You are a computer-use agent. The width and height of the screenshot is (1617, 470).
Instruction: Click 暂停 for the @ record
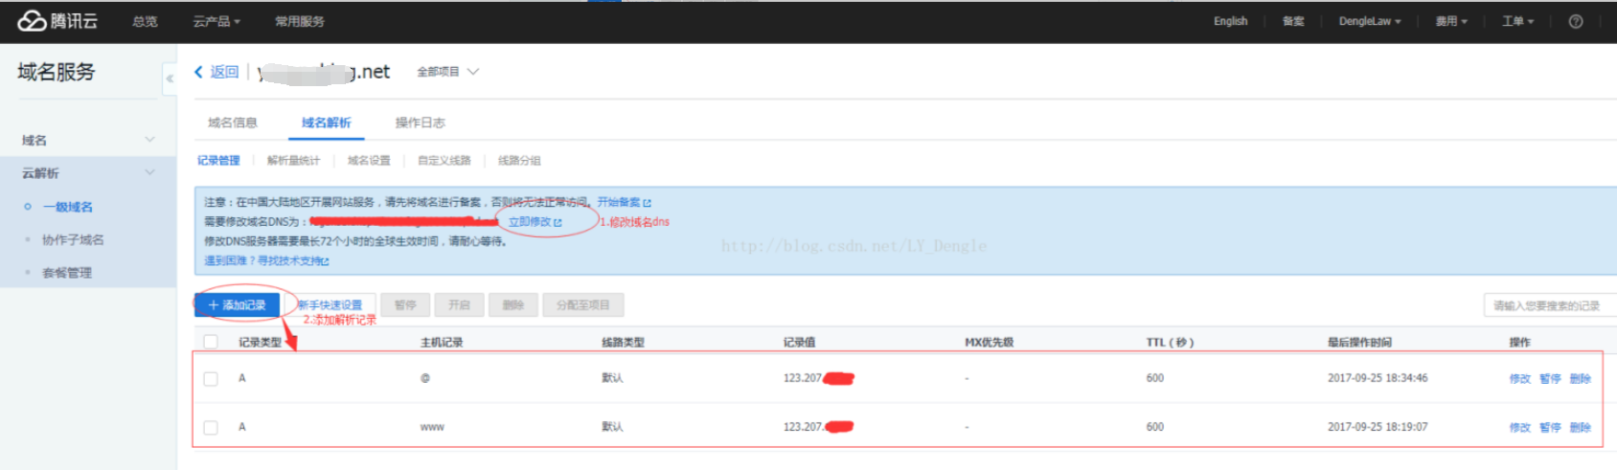[x=1550, y=379]
